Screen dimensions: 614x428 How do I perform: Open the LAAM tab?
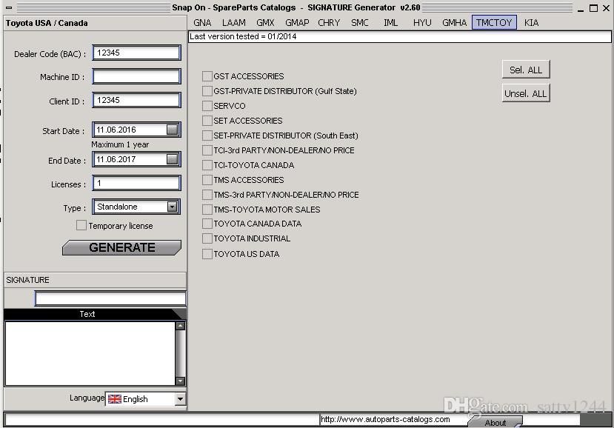[x=234, y=23]
